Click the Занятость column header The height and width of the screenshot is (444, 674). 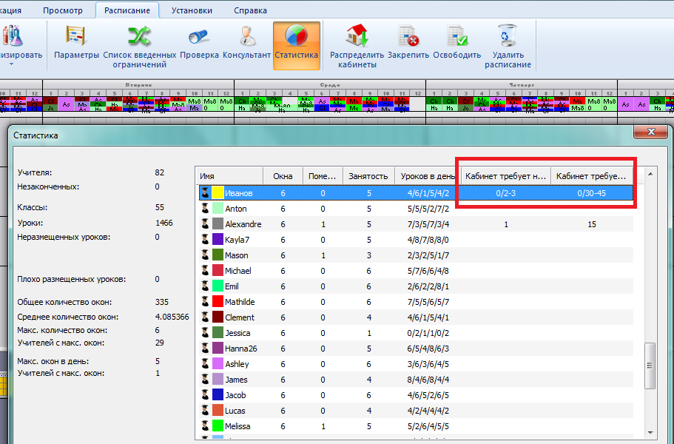point(368,176)
